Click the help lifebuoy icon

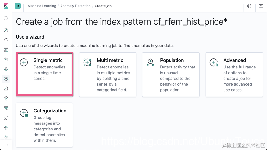point(249,6)
